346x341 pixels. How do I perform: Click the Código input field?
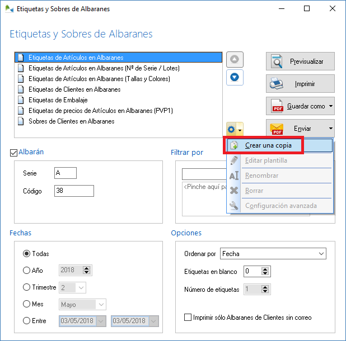[73, 191]
